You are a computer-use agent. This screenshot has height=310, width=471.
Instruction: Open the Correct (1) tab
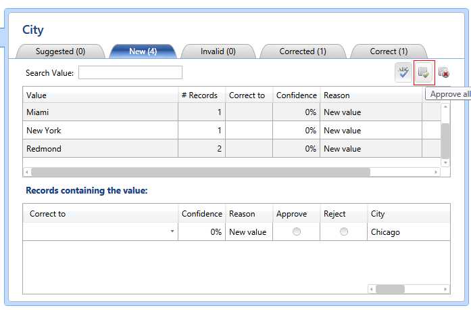pyautogui.click(x=389, y=51)
